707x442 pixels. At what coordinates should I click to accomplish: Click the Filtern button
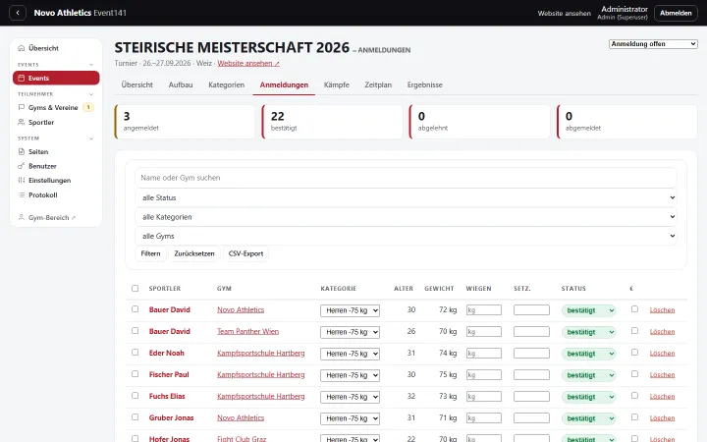pyautogui.click(x=150, y=253)
